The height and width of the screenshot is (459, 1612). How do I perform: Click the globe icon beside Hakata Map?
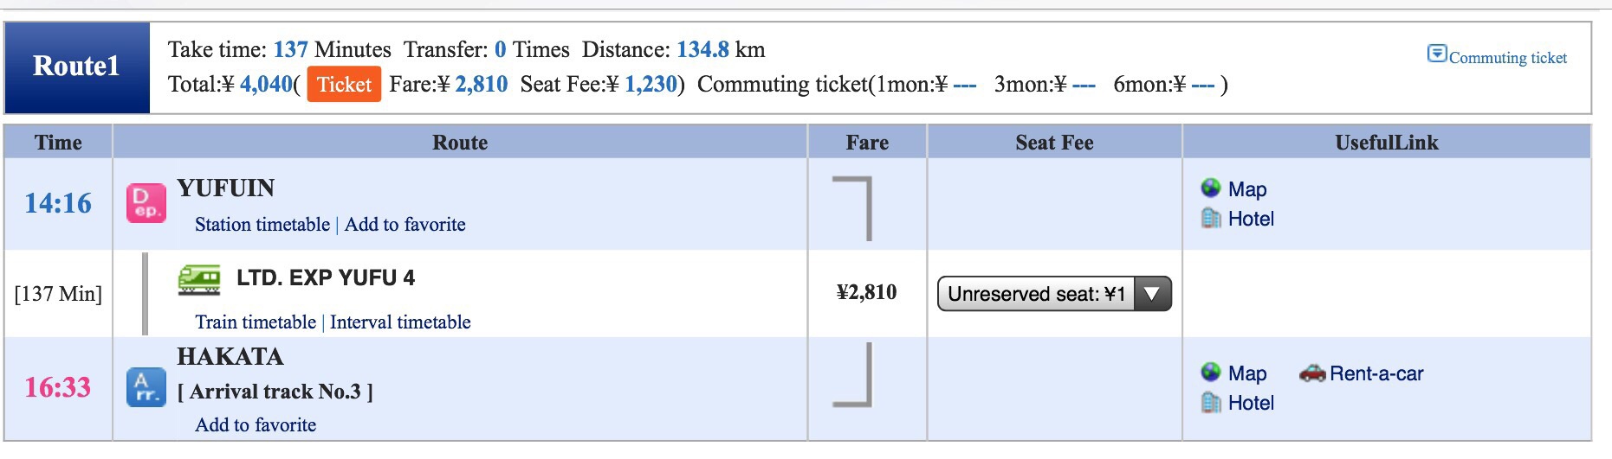pos(1211,373)
